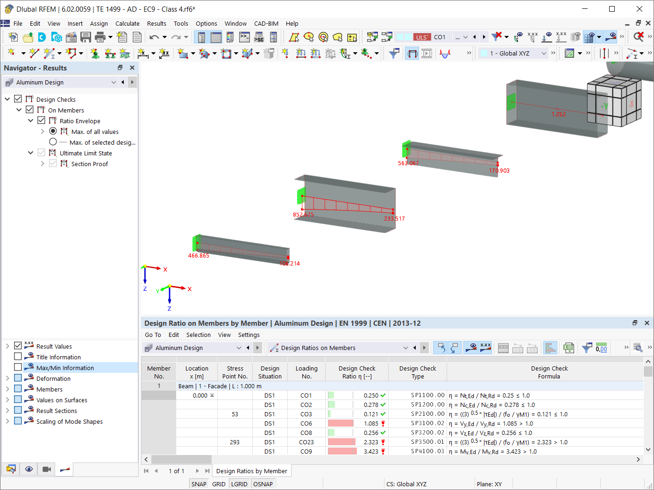Expand the Scaling of Mode Shapes node
Screen dimensions: 654x490
[x=7, y=421]
